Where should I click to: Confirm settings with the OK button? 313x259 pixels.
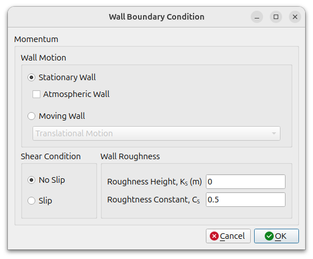277,236
